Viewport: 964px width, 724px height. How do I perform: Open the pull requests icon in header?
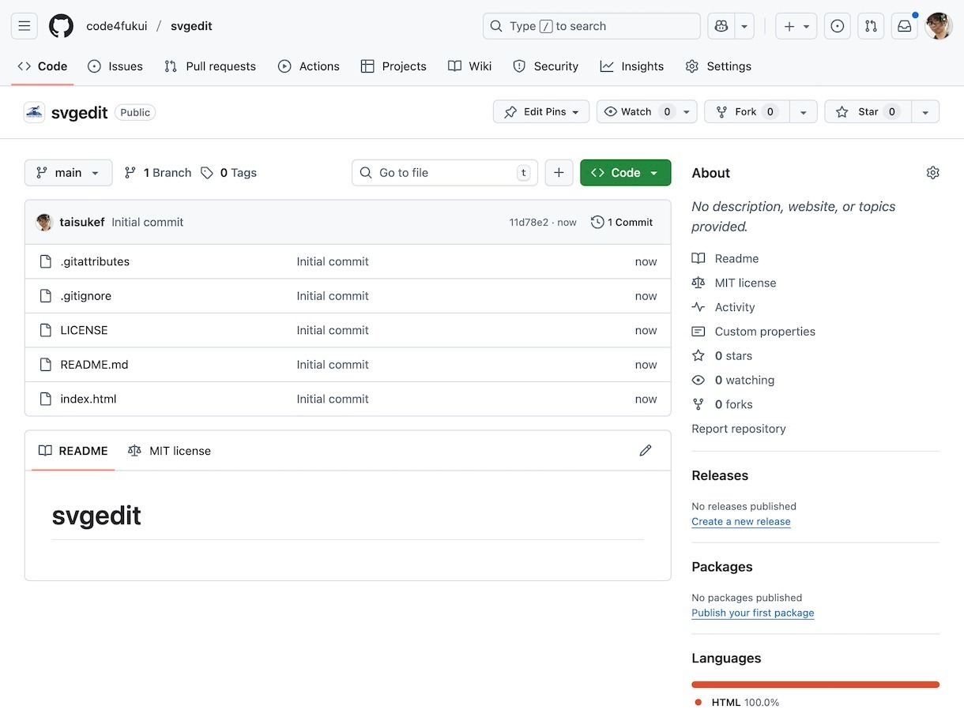click(x=871, y=26)
